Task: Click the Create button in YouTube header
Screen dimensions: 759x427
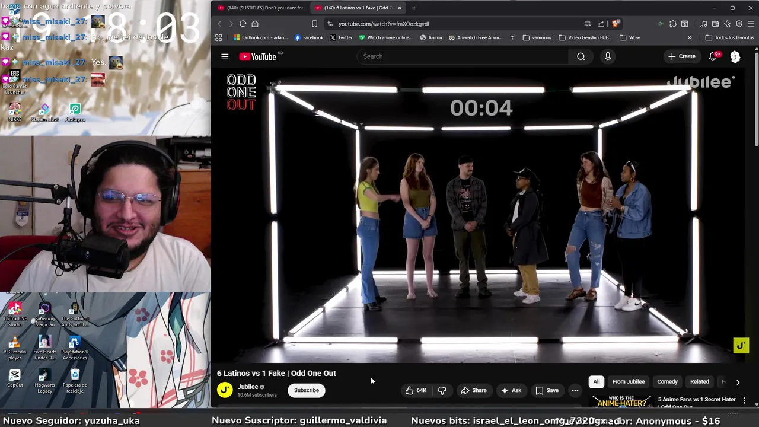Action: [x=681, y=56]
